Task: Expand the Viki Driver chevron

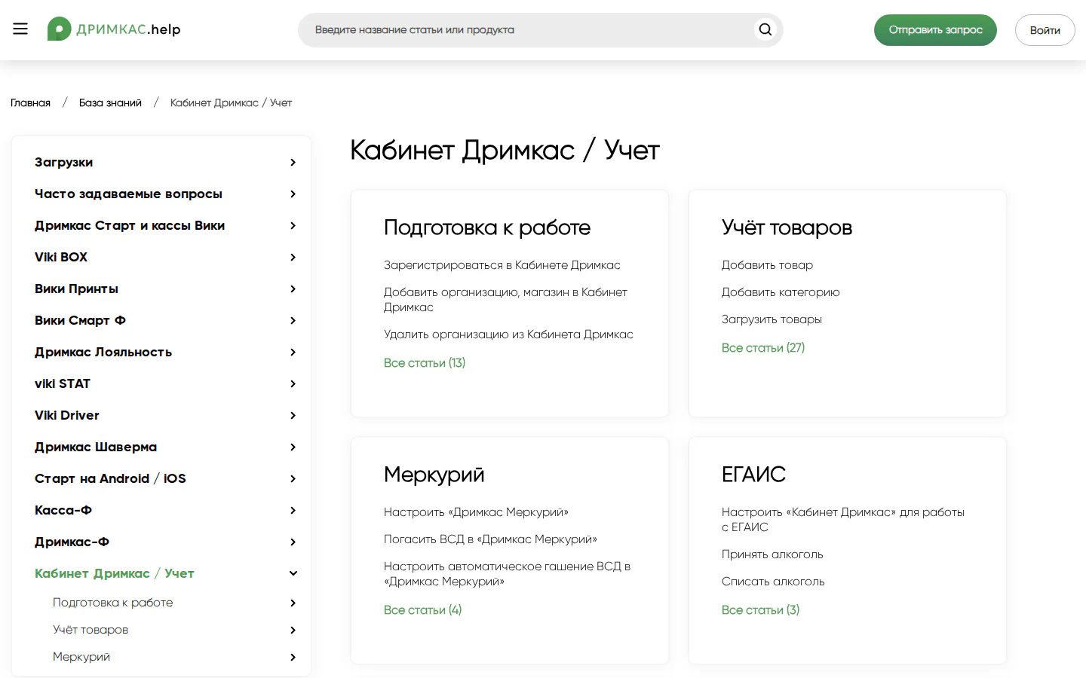Action: click(x=293, y=415)
